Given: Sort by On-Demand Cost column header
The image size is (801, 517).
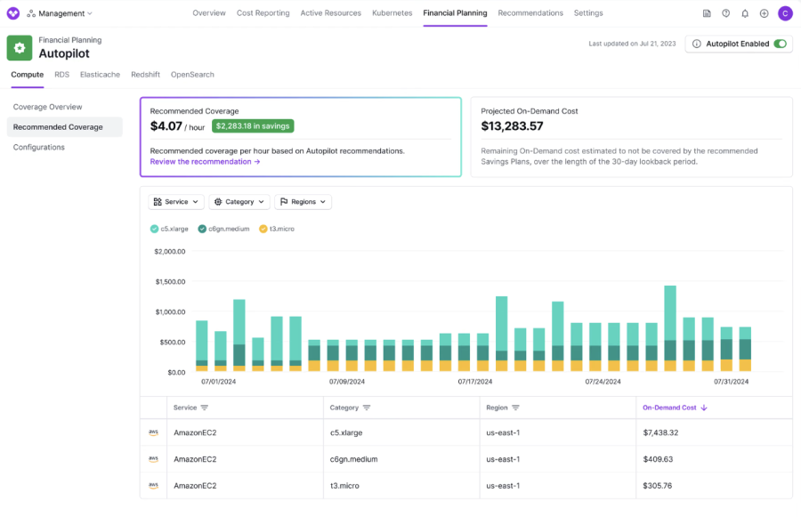Looking at the screenshot, I should [x=669, y=408].
